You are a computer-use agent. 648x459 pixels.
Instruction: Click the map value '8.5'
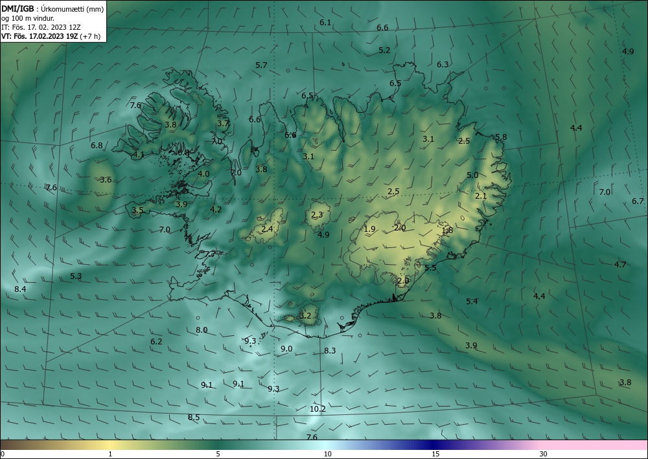(194, 418)
